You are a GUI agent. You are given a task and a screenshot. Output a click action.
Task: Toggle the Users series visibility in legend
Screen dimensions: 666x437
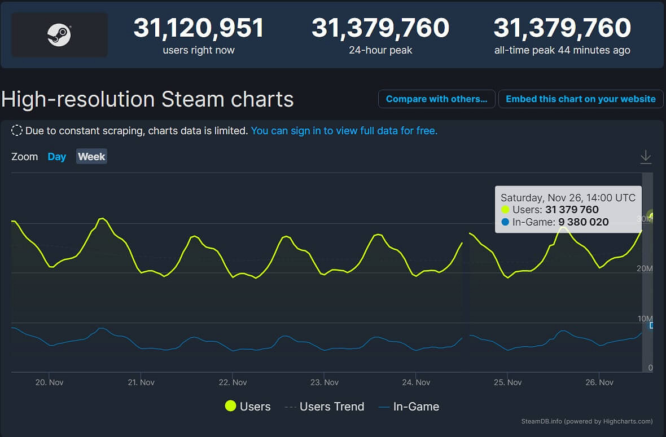(255, 407)
